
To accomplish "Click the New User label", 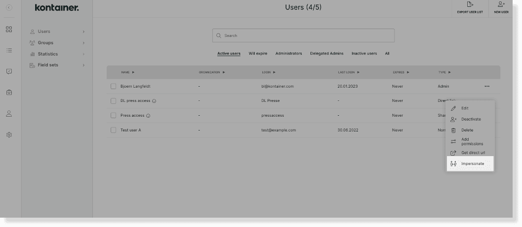I will coord(501,12).
